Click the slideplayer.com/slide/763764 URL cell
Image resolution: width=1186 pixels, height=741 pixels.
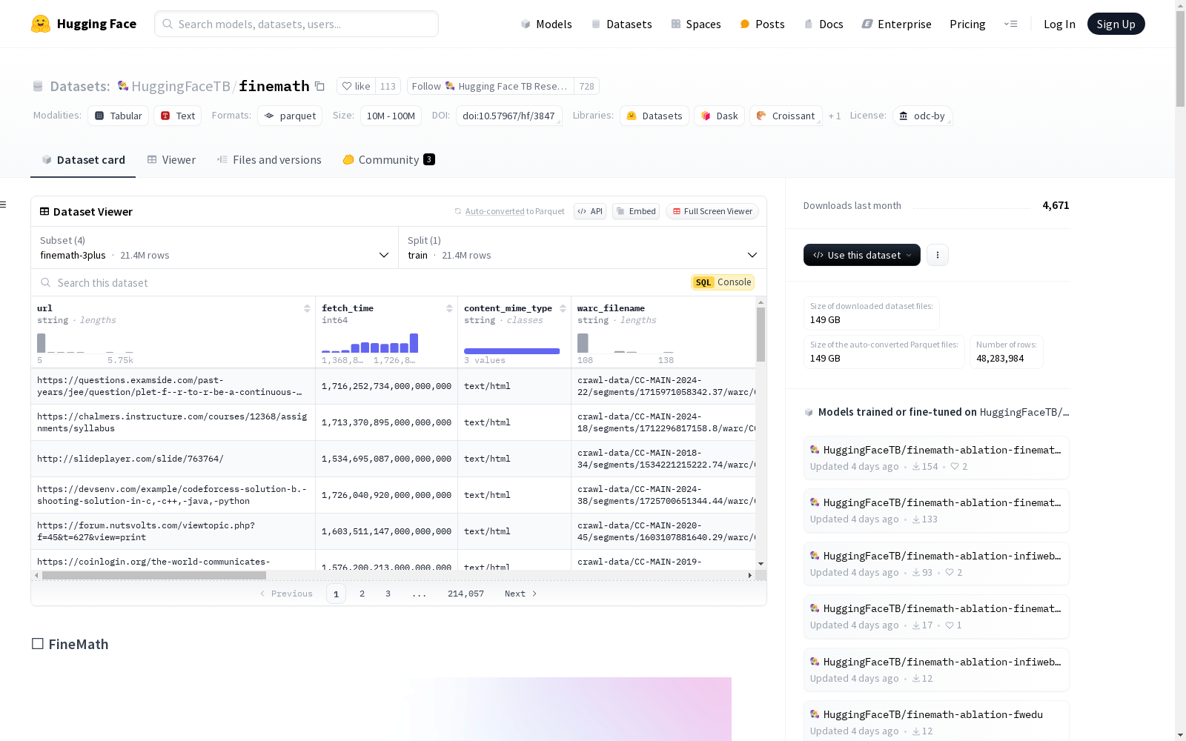coord(173,459)
